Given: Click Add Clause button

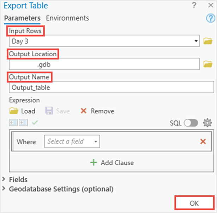Looking at the screenshot, I should pos(112,163).
